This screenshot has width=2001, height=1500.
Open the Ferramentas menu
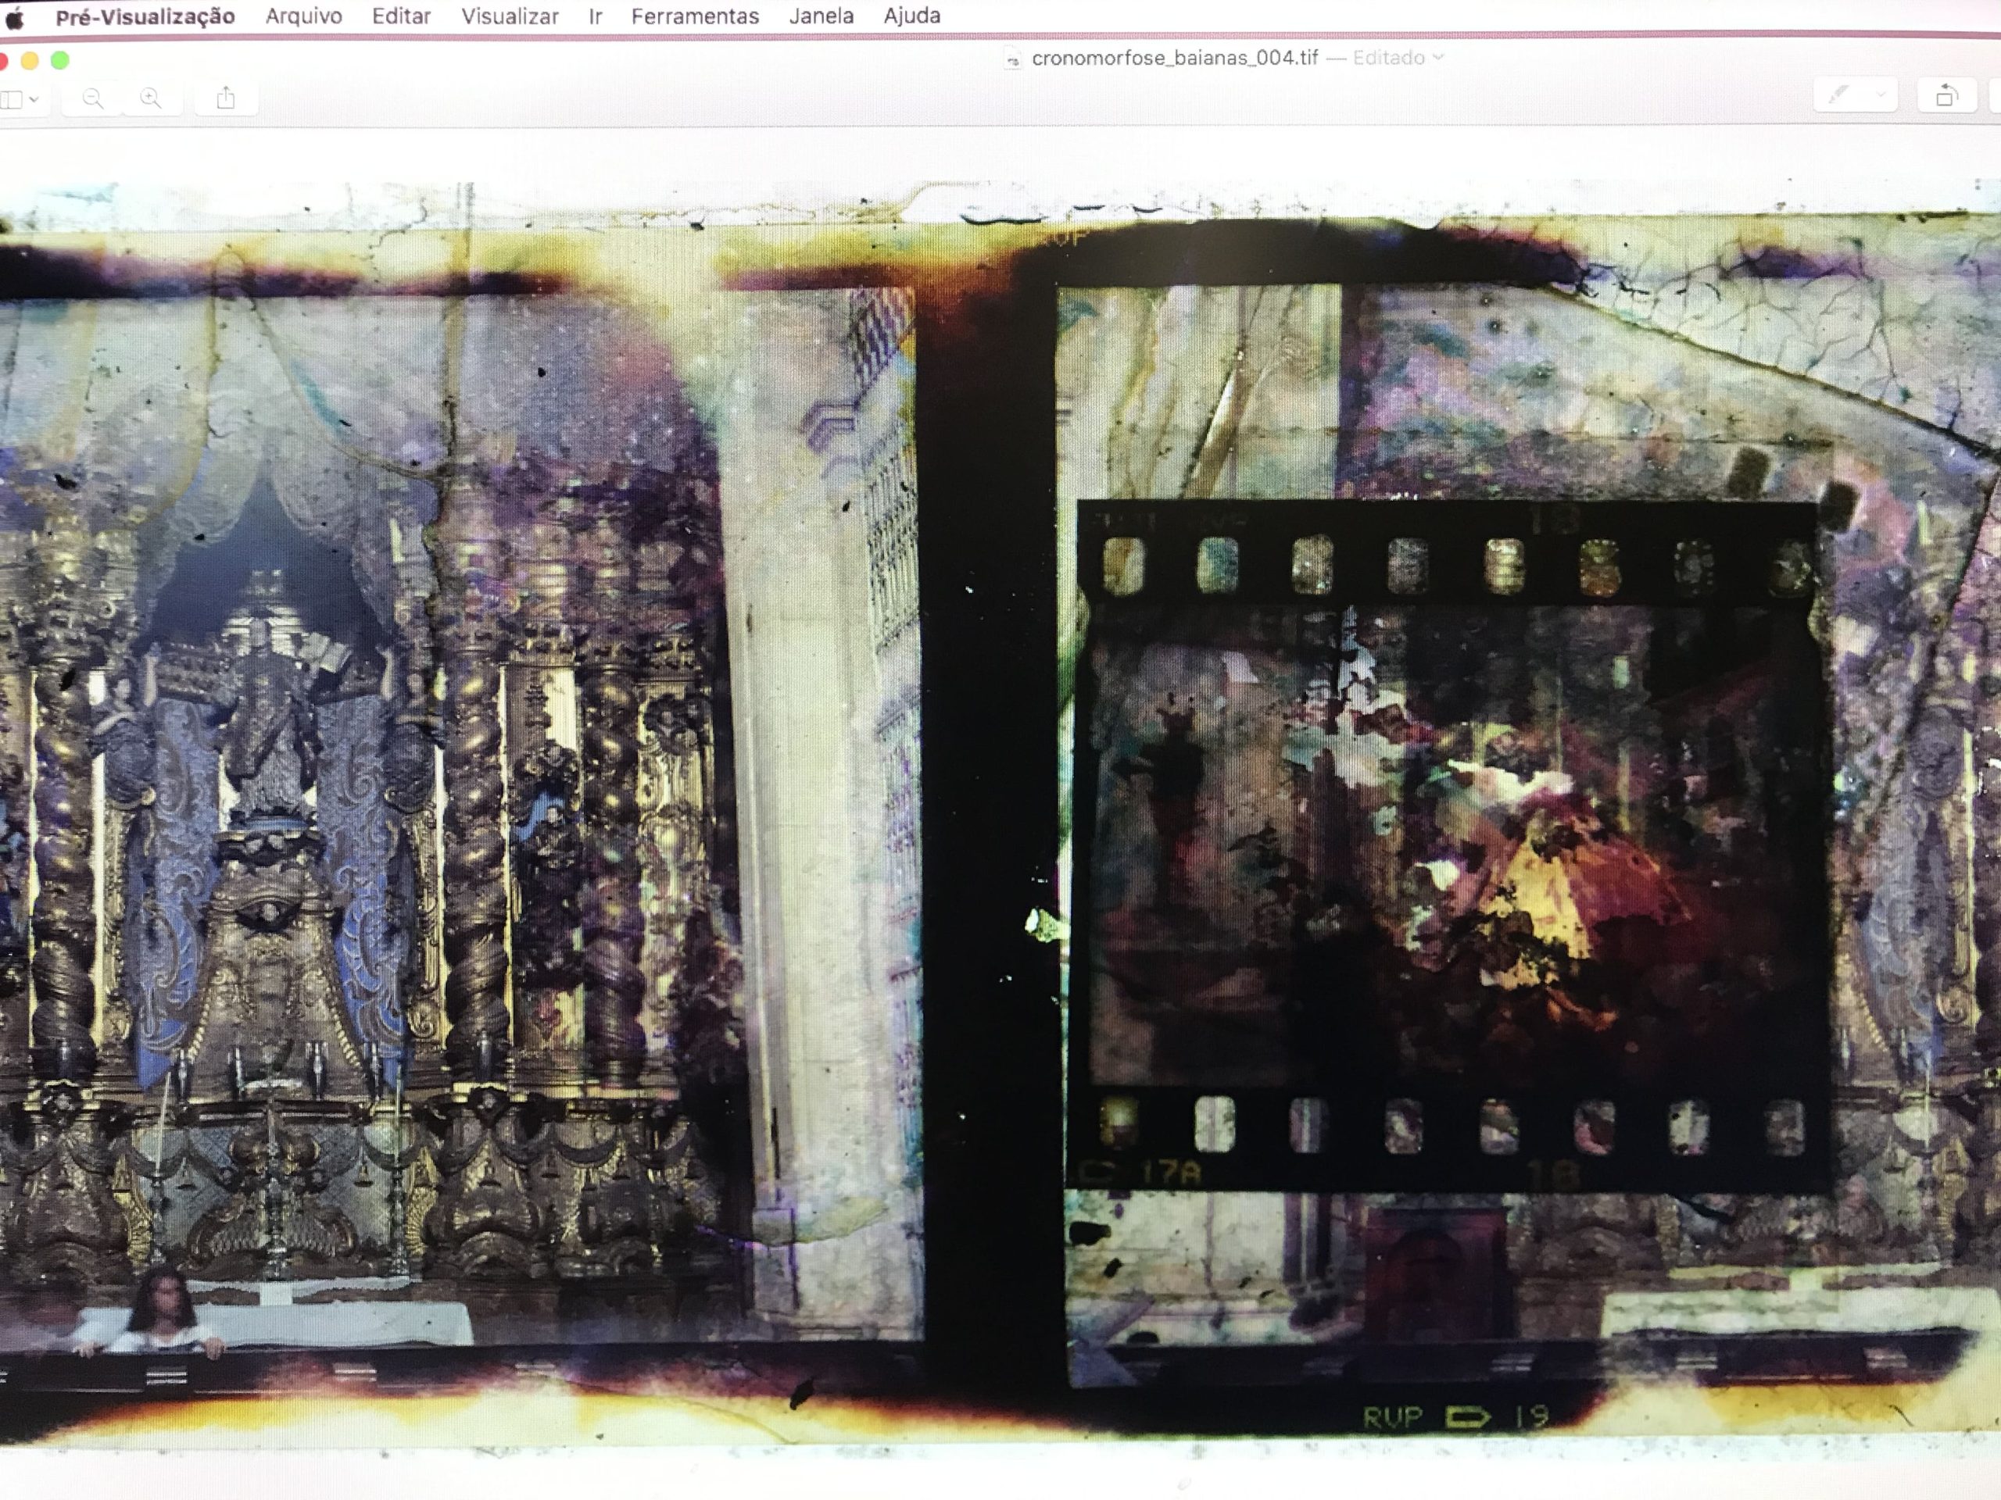pos(695,16)
